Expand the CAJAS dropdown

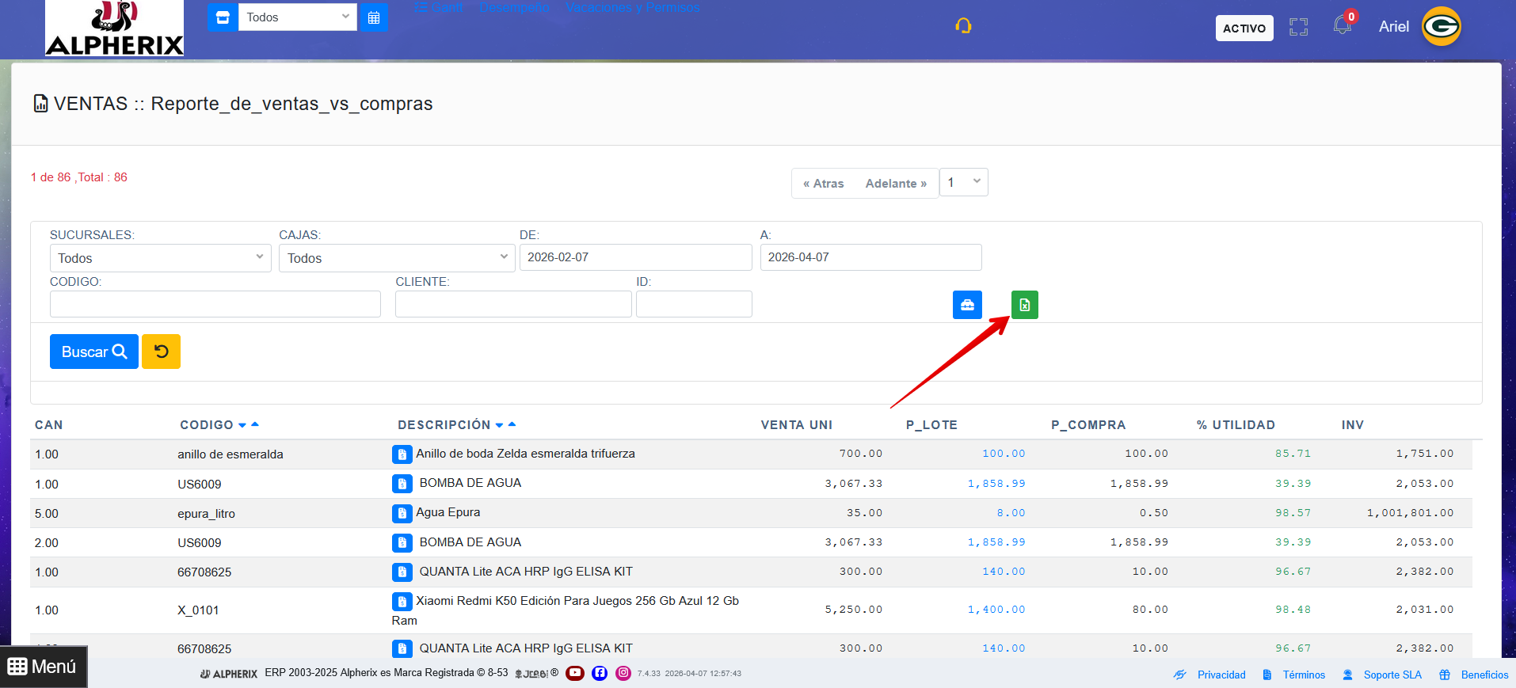(396, 258)
